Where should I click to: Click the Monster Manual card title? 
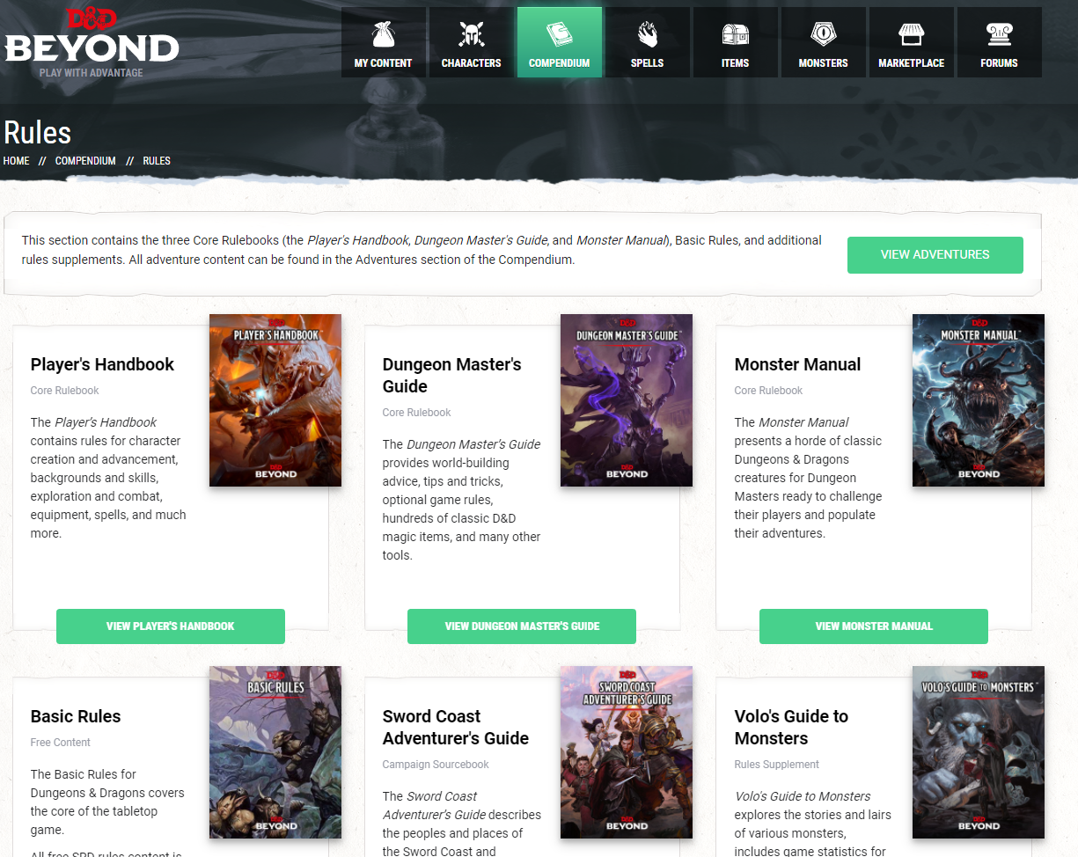pyautogui.click(x=797, y=364)
